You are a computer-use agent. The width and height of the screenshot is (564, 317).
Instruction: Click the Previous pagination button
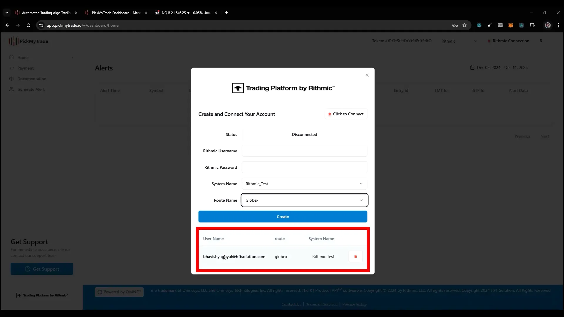pos(522,136)
